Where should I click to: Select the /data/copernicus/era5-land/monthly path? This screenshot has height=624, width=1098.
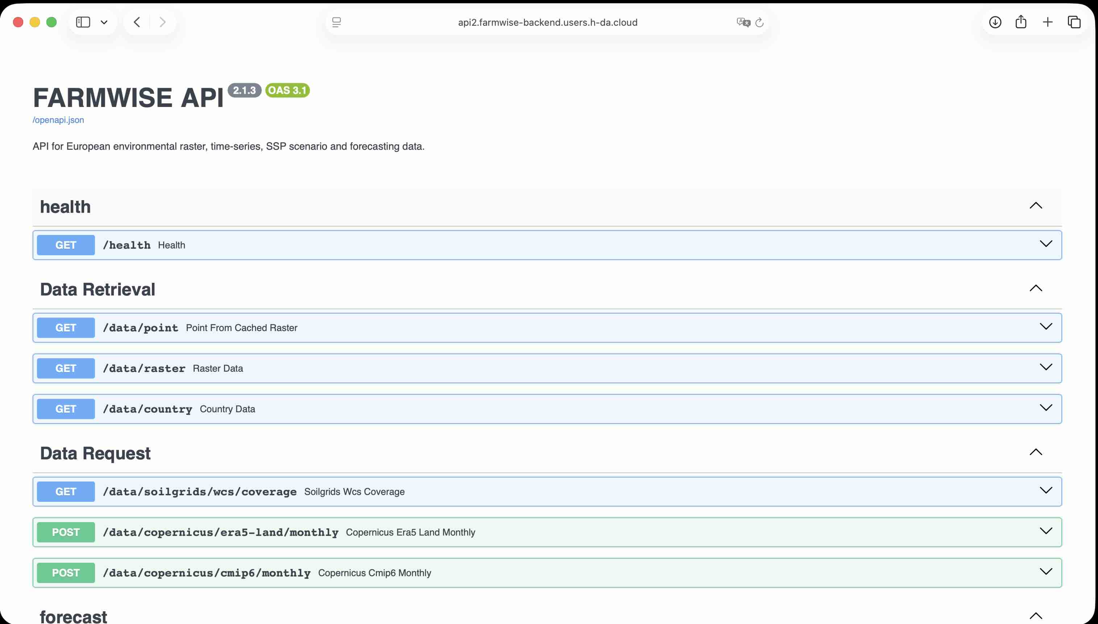click(221, 533)
